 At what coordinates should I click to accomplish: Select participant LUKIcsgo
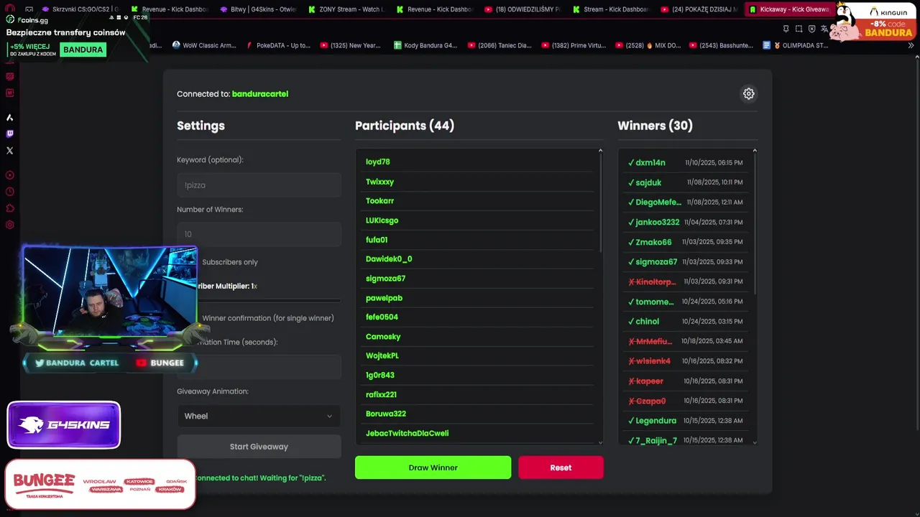[382, 220]
